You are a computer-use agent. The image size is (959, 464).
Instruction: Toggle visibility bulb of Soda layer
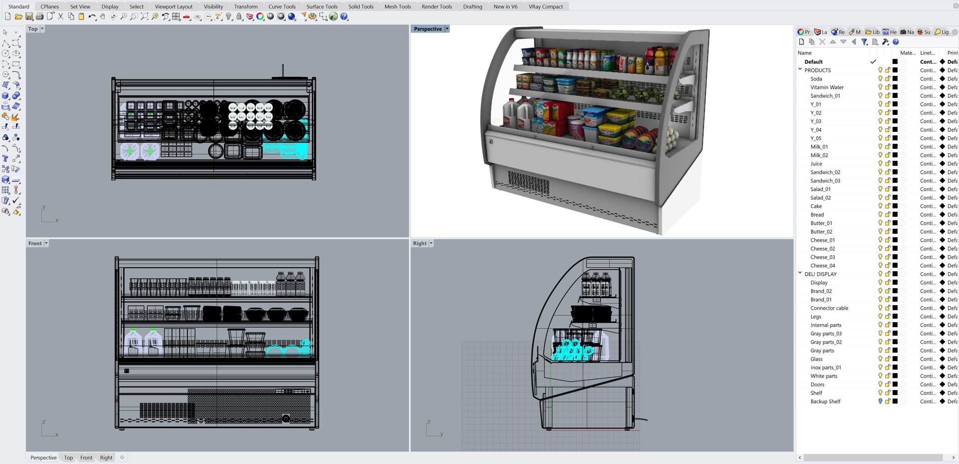pyautogui.click(x=880, y=78)
